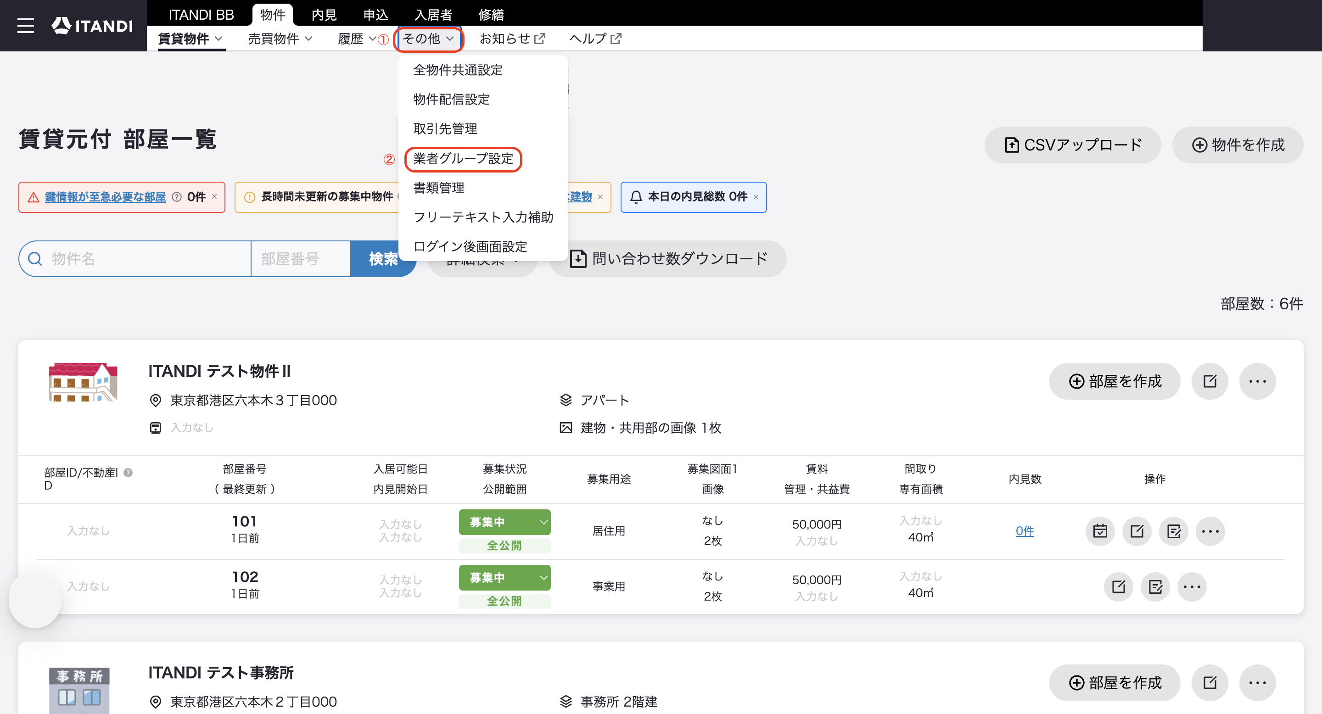
Task: Click CSVアップロード button
Action: tap(1073, 145)
